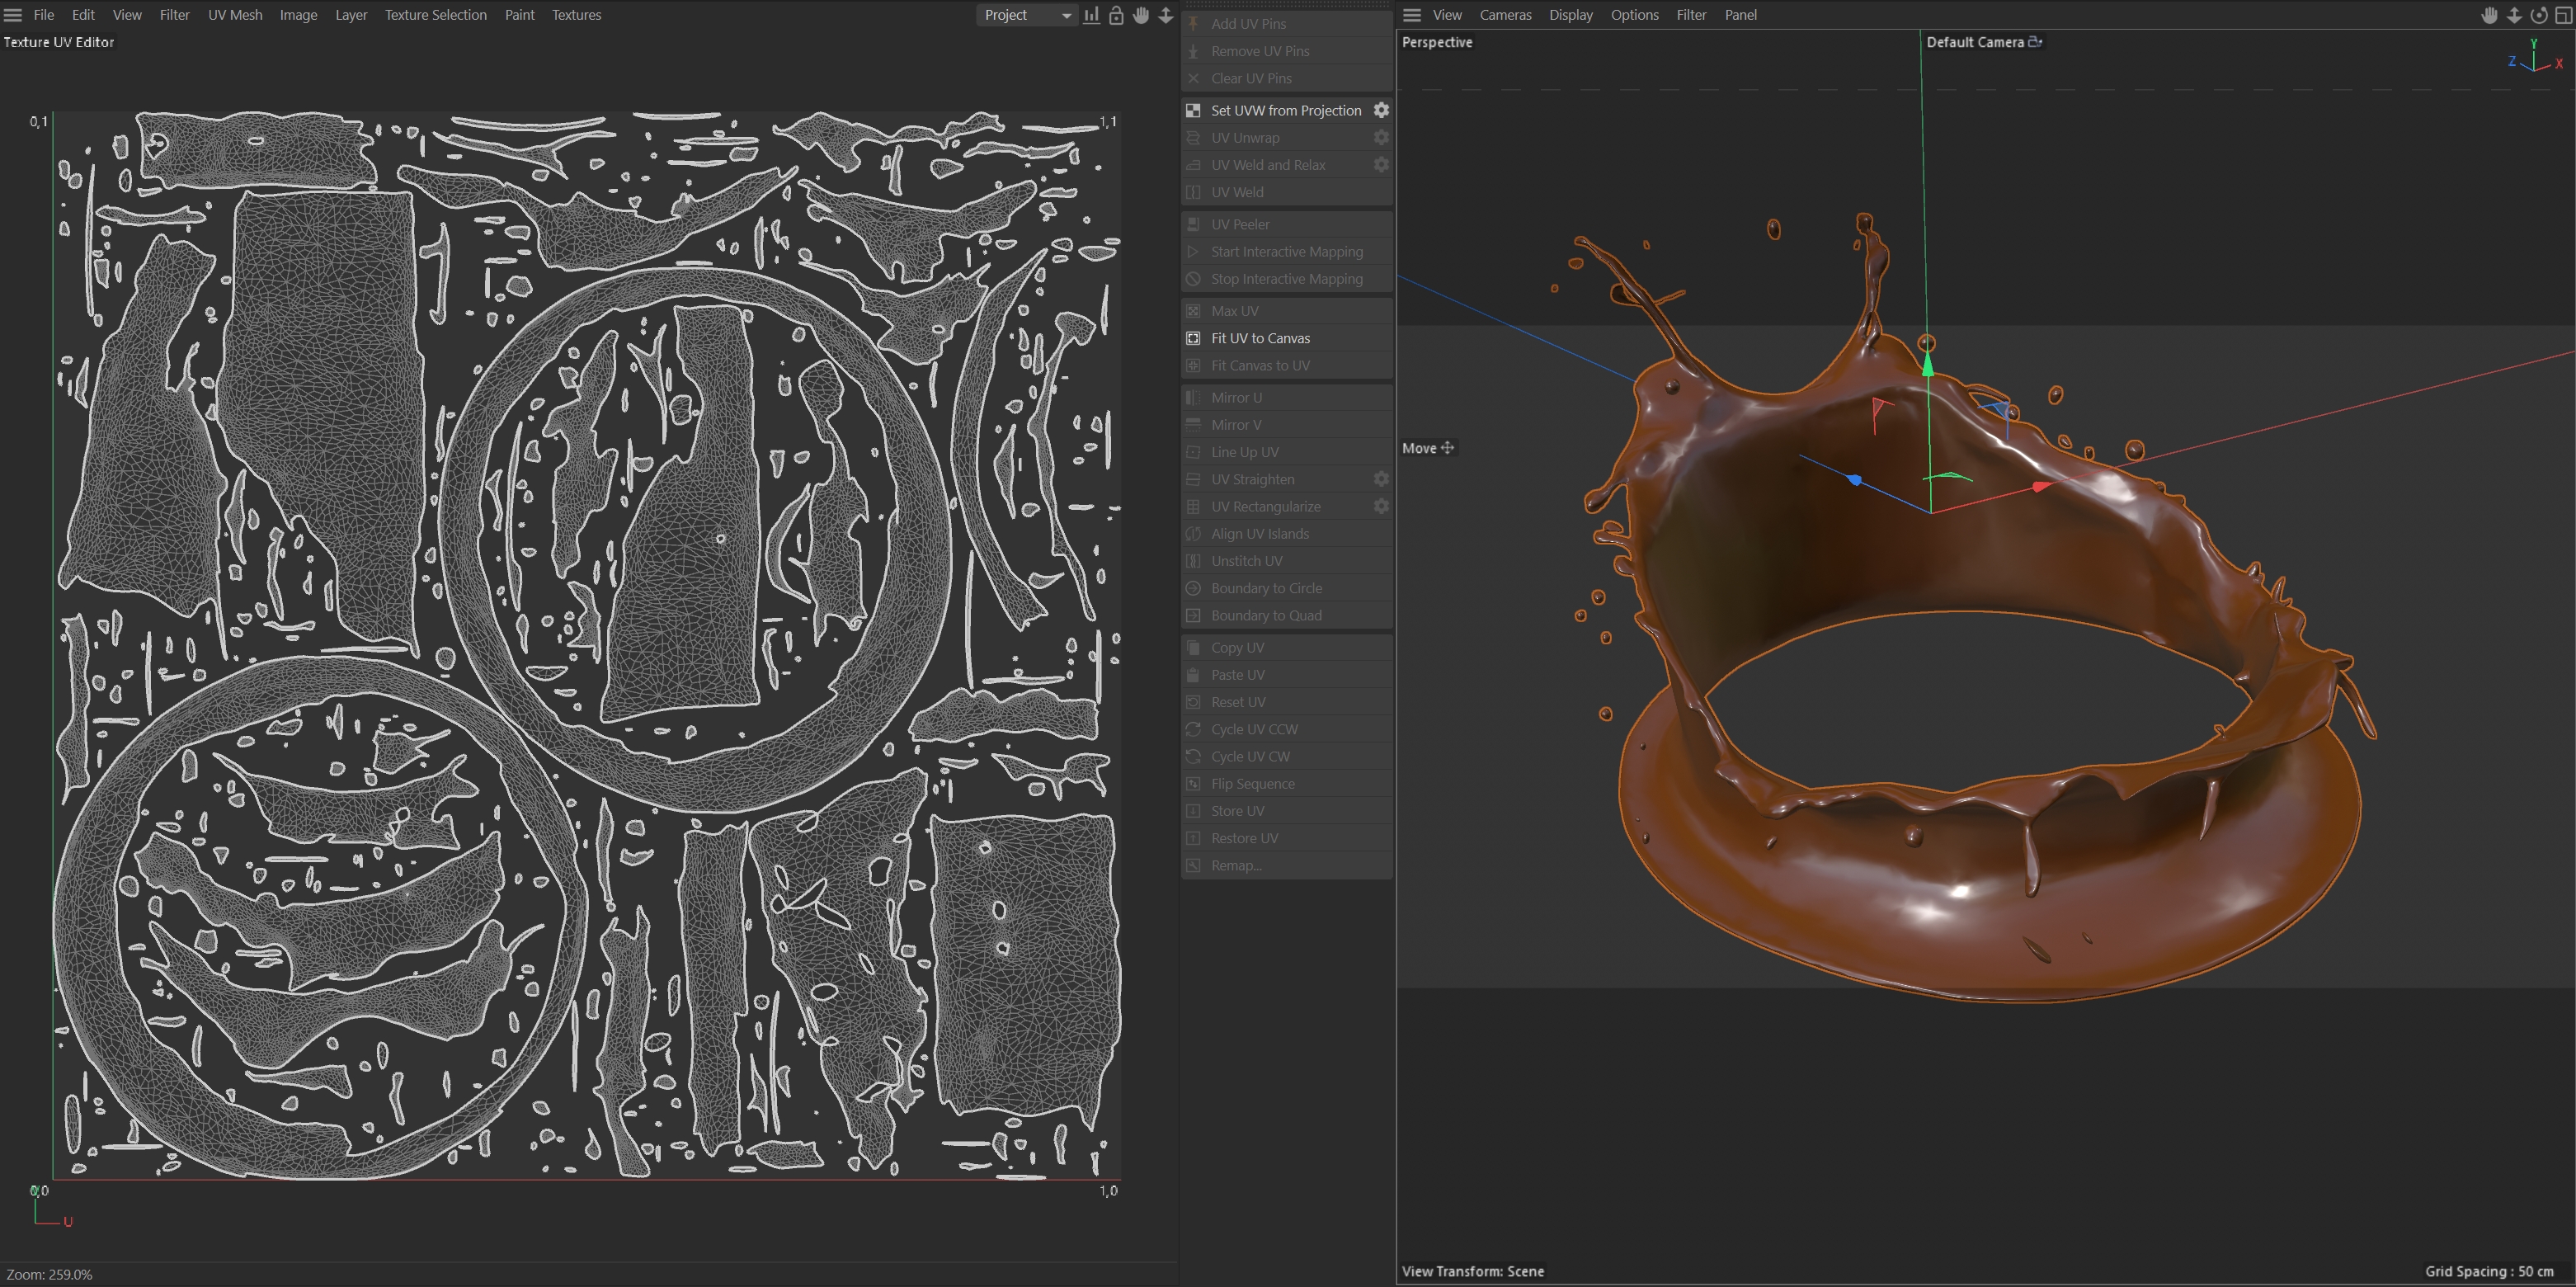
Task: Click the histogram bars icon beside Project dropdown
Action: (1091, 15)
